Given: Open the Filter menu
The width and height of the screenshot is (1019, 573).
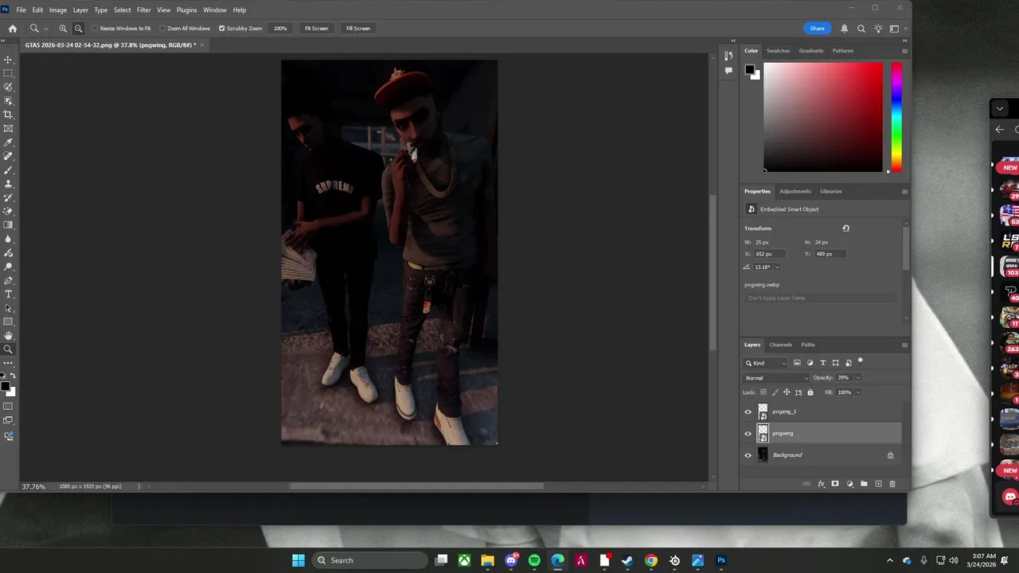Looking at the screenshot, I should (143, 10).
